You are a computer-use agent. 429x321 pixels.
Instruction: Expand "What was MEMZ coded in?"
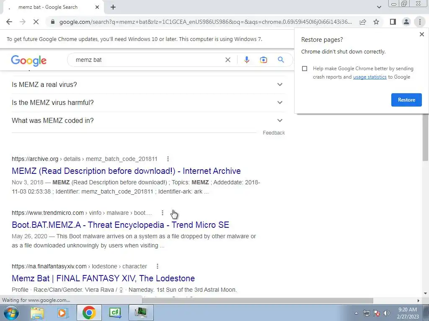click(148, 121)
